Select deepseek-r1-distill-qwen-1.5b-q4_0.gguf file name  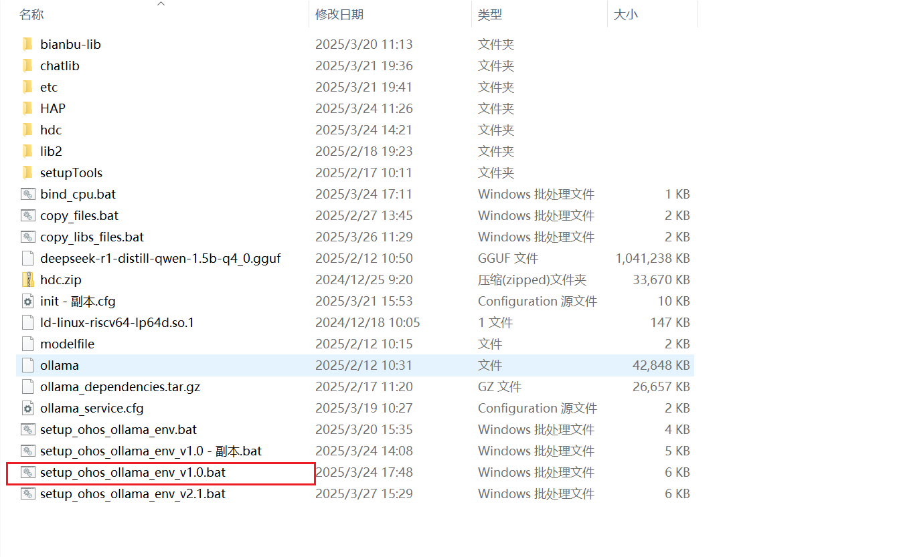(x=161, y=258)
